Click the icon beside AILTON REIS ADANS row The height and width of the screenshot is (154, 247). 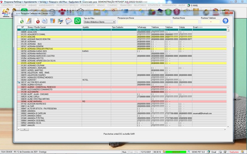click(x=19, y=82)
